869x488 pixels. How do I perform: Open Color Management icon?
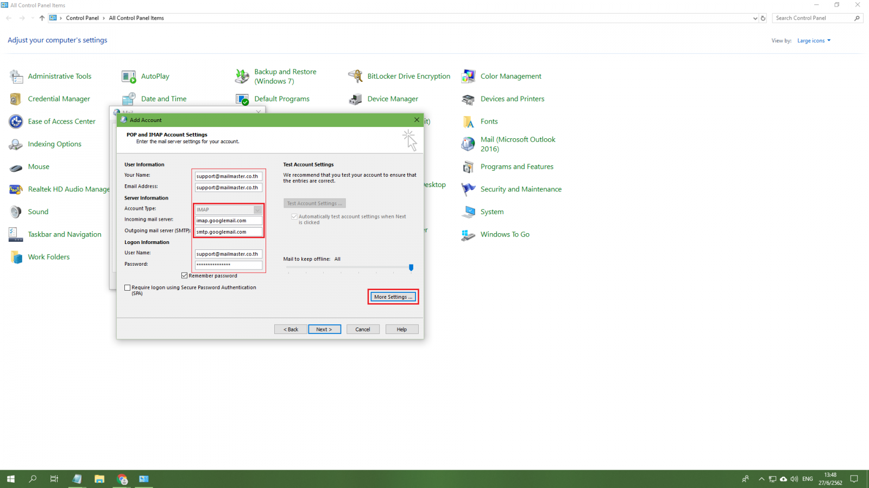tap(468, 76)
